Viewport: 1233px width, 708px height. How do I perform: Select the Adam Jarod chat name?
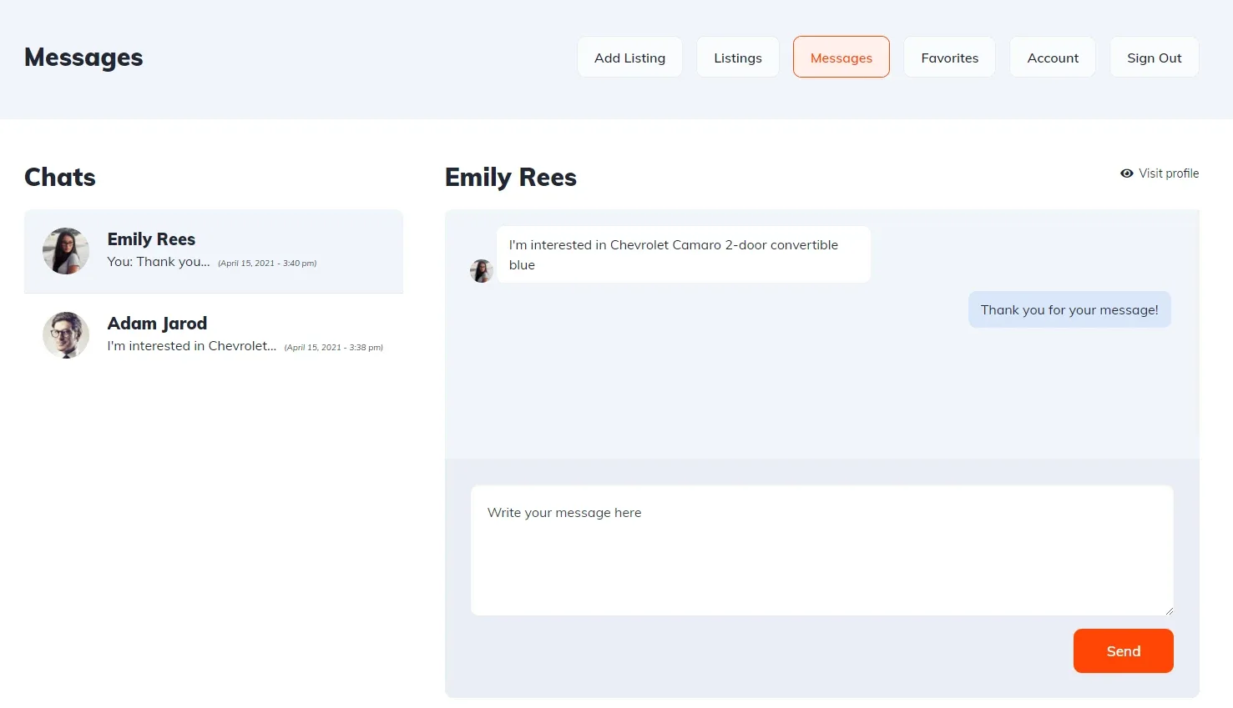[x=157, y=324]
